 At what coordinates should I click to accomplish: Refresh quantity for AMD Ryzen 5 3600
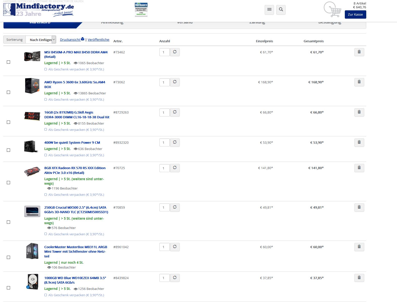[175, 82]
